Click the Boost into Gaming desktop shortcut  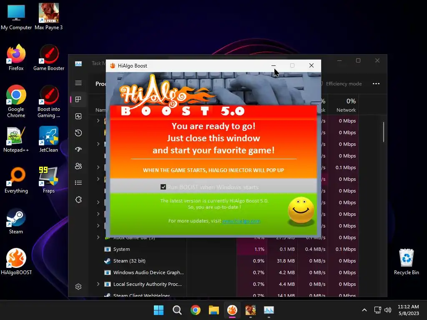click(49, 101)
